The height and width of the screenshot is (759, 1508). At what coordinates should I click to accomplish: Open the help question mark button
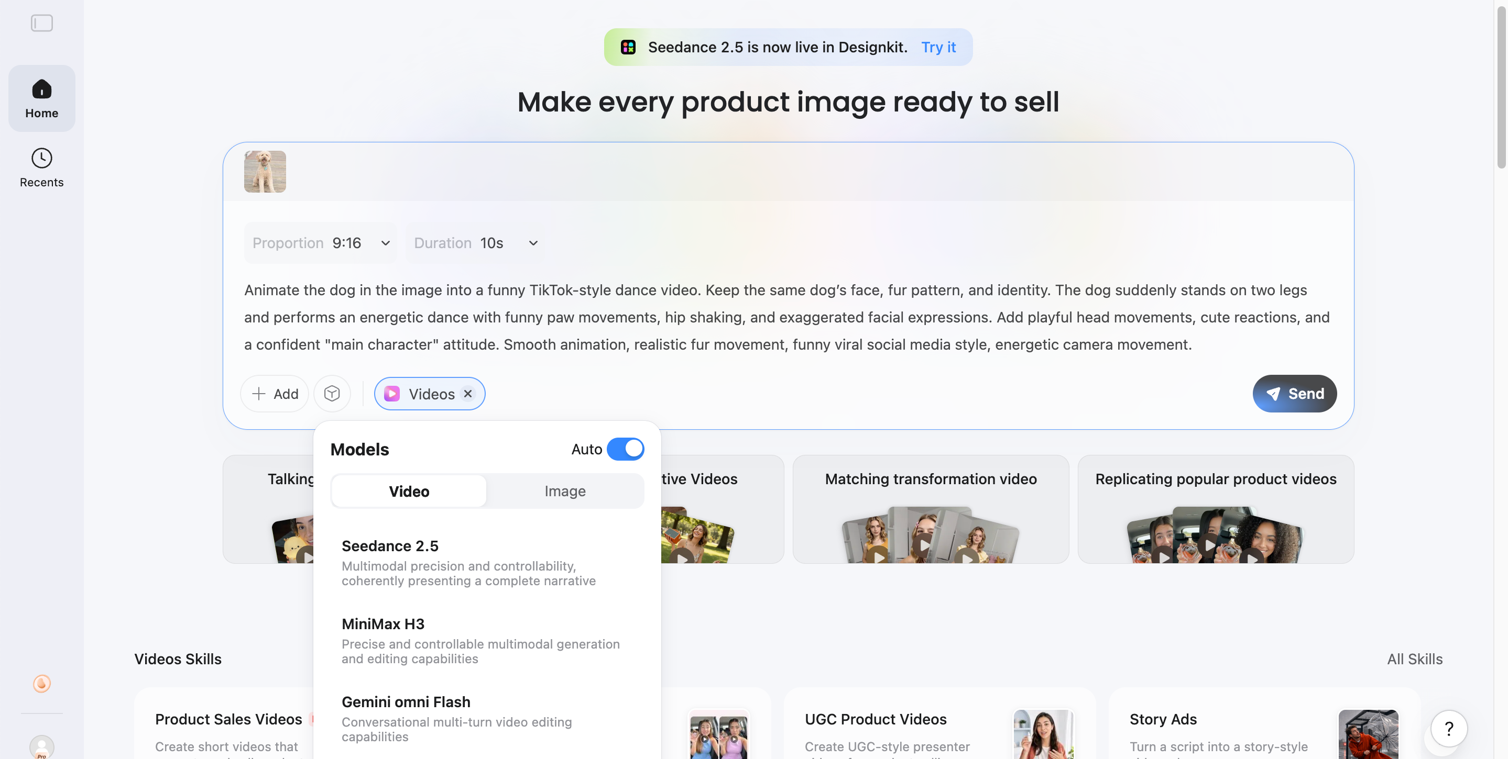(1448, 729)
